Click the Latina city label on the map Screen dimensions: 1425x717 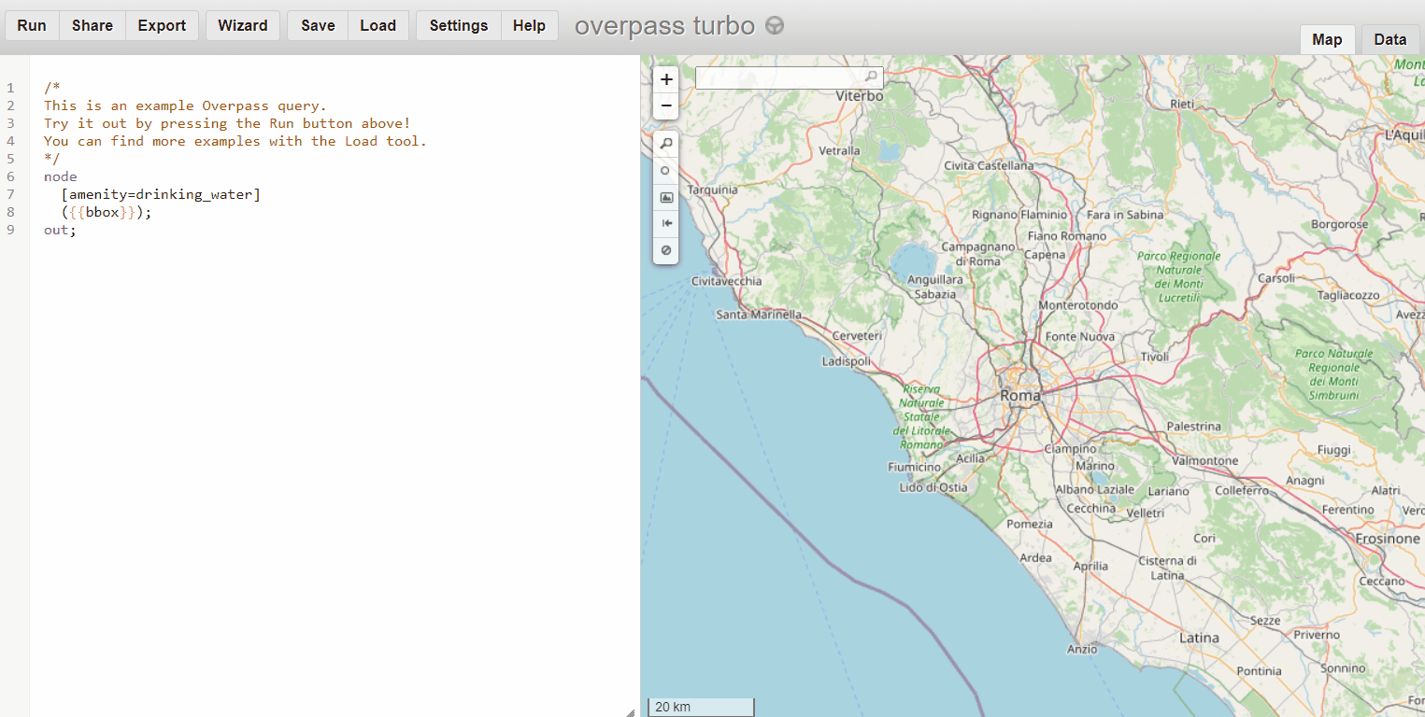[x=1199, y=638]
